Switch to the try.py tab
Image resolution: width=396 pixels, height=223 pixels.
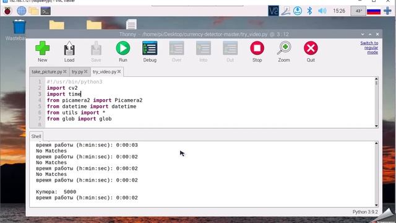[x=77, y=72]
